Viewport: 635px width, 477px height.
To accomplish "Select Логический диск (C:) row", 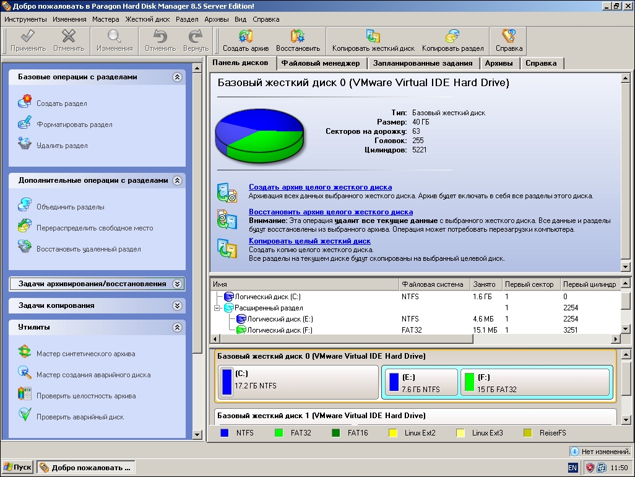I will pos(415,297).
